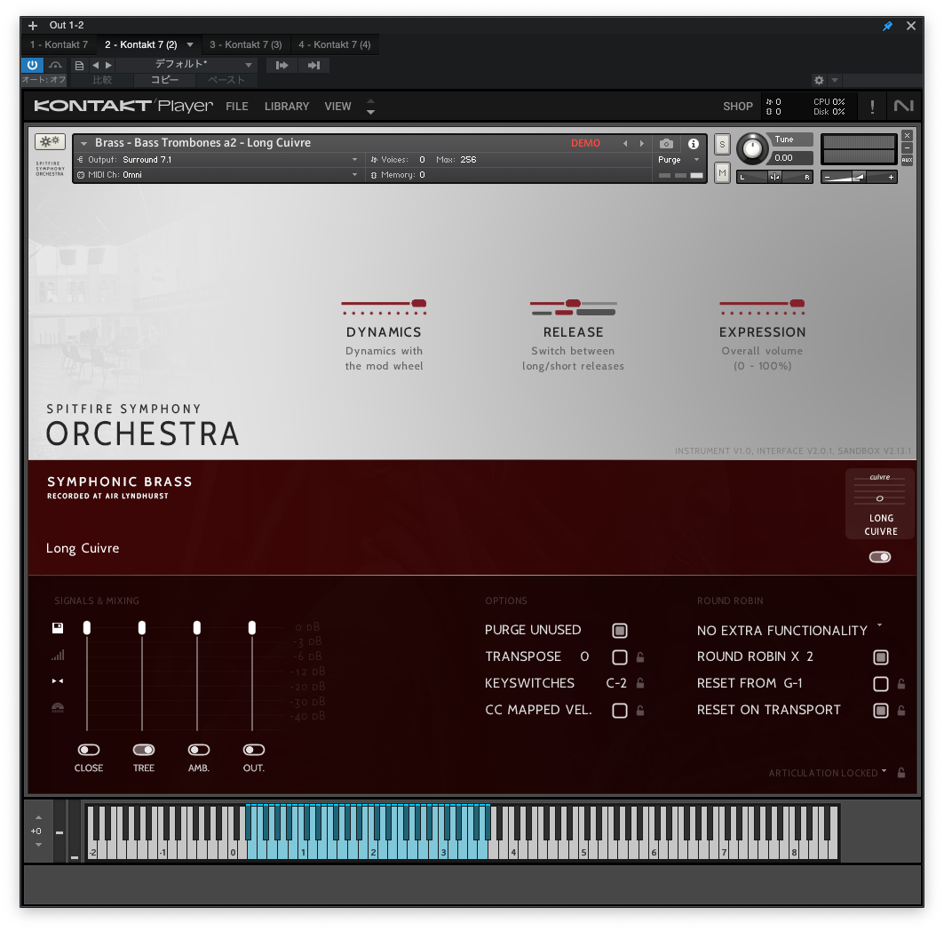944x931 pixels.
Task: Toggle plugin bypass power button
Action: click(33, 65)
